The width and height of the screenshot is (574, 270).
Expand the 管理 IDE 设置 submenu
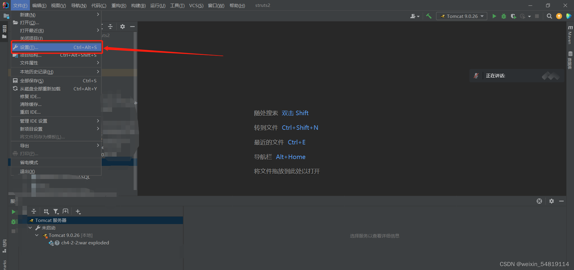(x=56, y=121)
